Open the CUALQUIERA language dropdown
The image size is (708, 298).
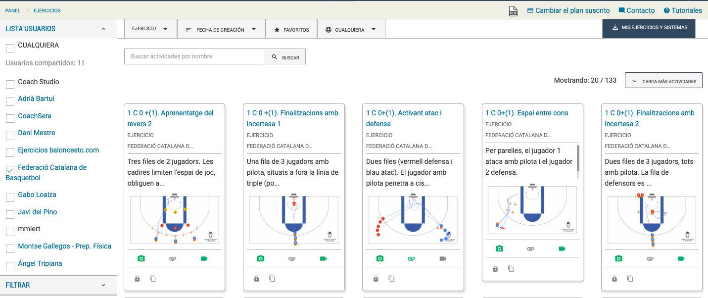click(x=351, y=29)
